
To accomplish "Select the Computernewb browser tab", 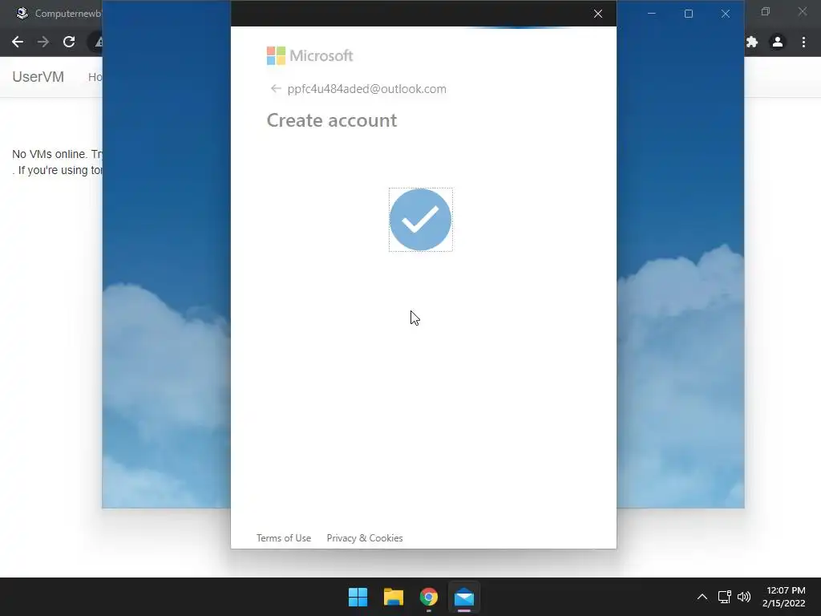I will tap(58, 14).
